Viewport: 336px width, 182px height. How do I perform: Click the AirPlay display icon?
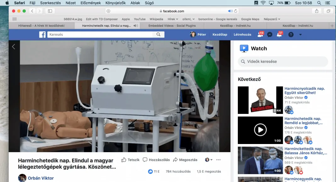point(271,3)
